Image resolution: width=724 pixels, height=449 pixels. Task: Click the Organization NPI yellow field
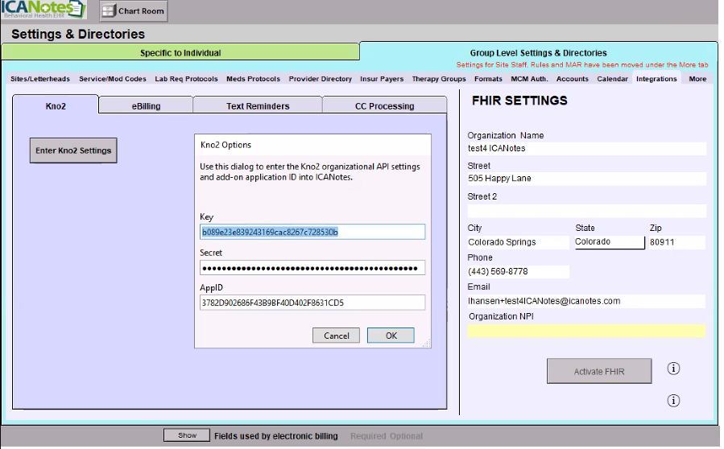click(x=585, y=331)
